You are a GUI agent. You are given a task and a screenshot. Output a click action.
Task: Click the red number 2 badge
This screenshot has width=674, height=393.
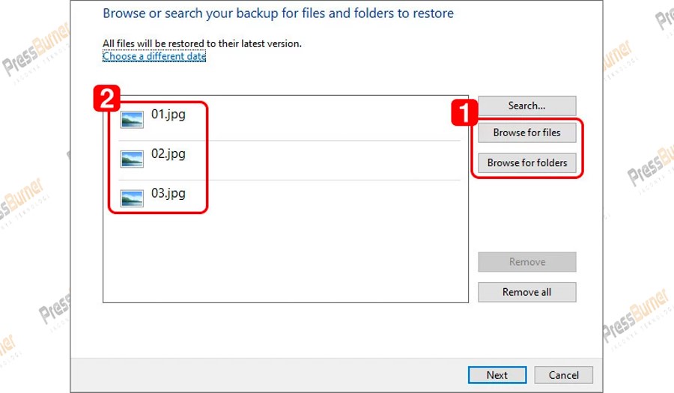[x=105, y=98]
